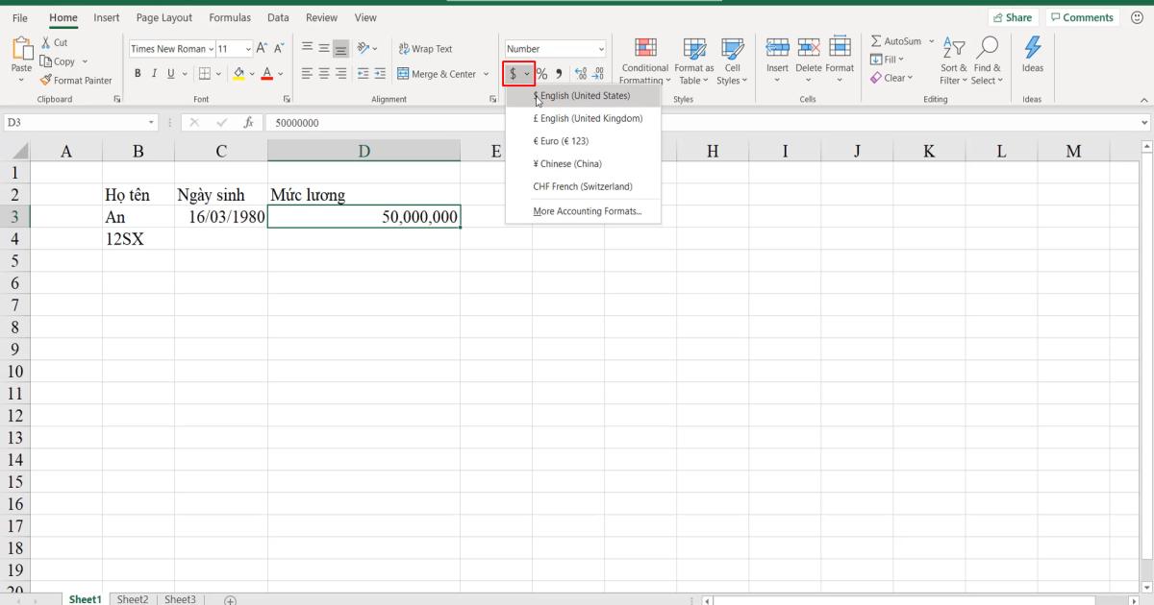Screen dimensions: 1154x605
Task: Switch to the Formulas ribbon tab
Action: pyautogui.click(x=229, y=16)
